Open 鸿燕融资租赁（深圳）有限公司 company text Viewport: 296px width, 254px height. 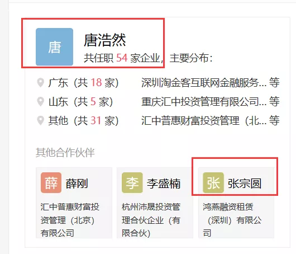[232, 220]
